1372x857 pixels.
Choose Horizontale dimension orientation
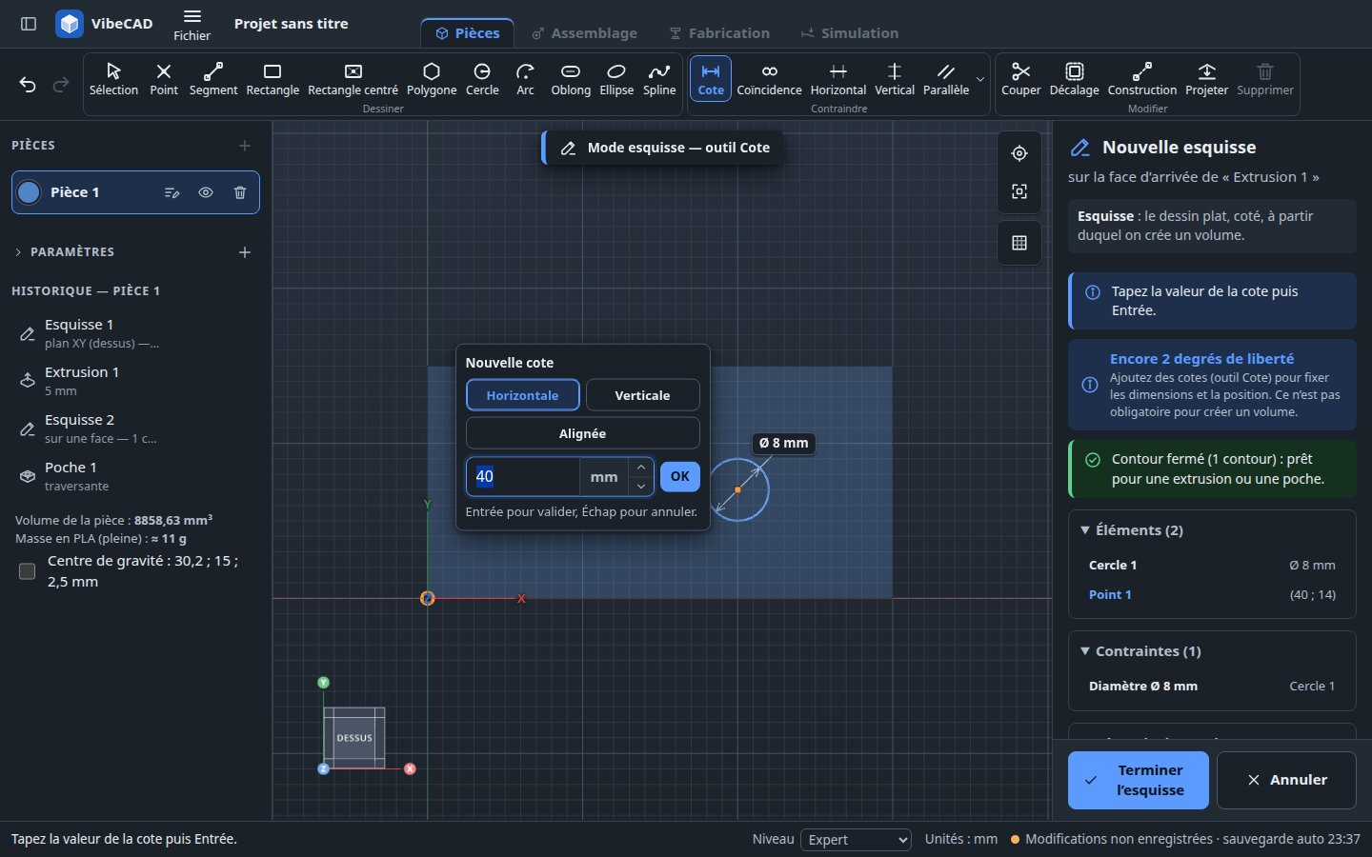click(522, 395)
